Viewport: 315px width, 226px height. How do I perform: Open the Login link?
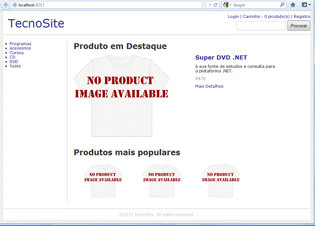233,17
